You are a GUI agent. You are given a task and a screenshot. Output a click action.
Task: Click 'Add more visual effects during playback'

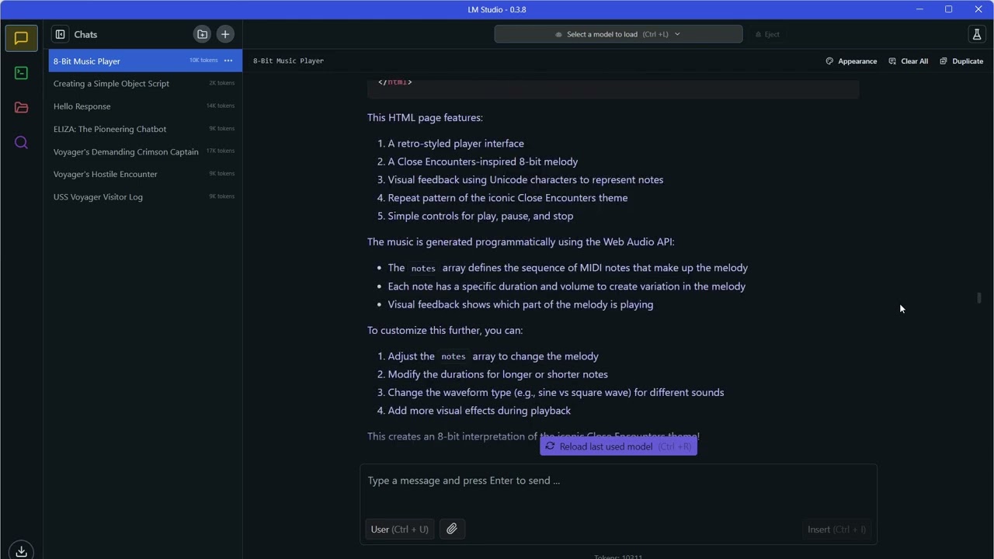479,411
